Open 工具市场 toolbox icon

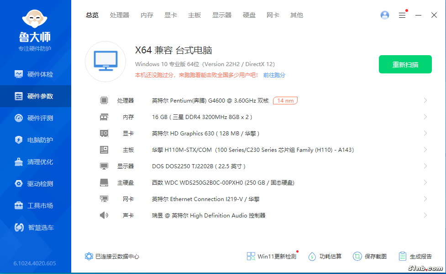19,206
